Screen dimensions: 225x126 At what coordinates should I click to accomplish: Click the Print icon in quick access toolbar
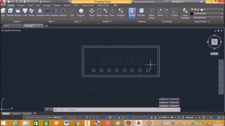tap(25, 1)
